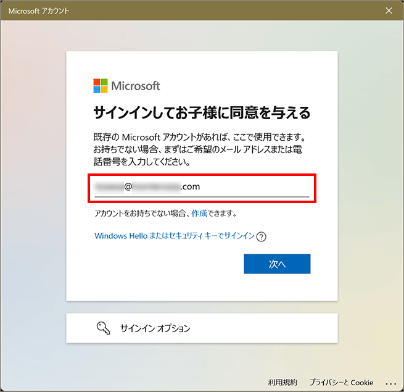This screenshot has height=392, width=404.
Task: Click the three dots more options
Action: (390, 384)
